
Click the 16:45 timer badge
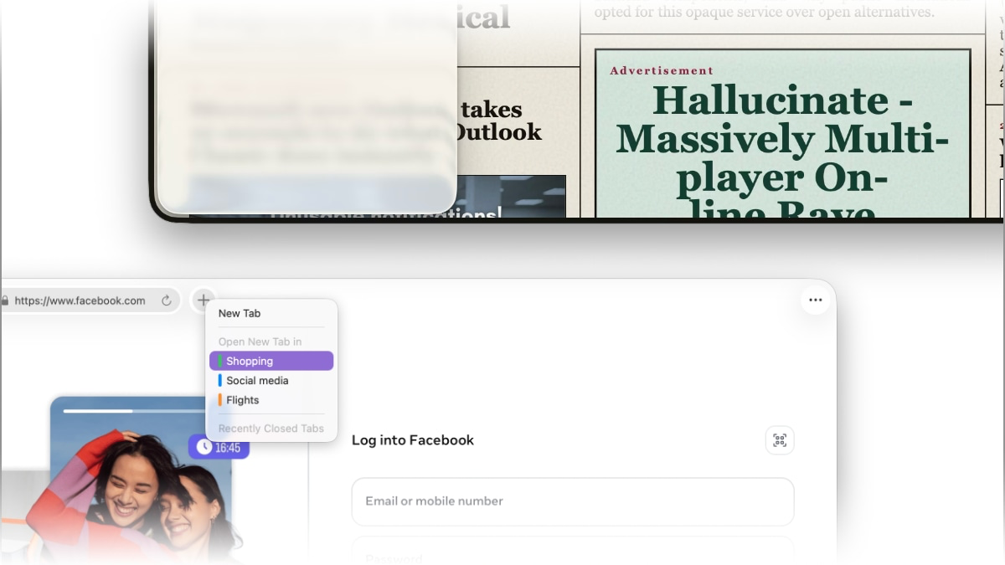click(219, 448)
